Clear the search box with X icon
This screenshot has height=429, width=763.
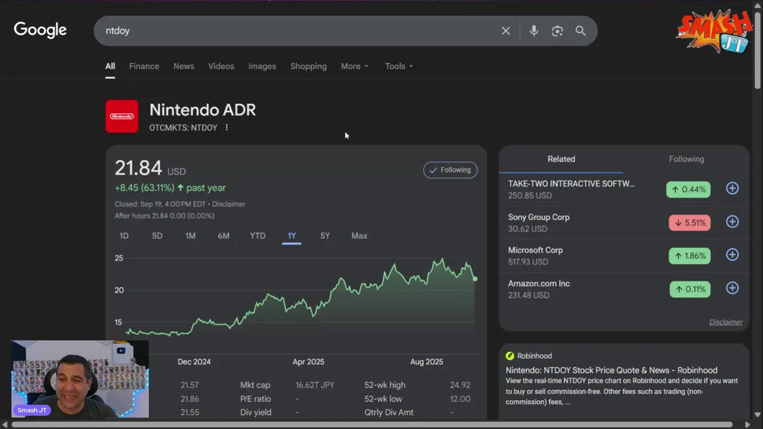pos(505,31)
